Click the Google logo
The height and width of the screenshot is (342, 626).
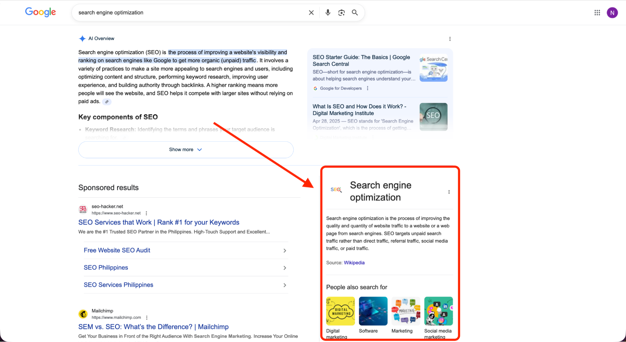pos(40,12)
